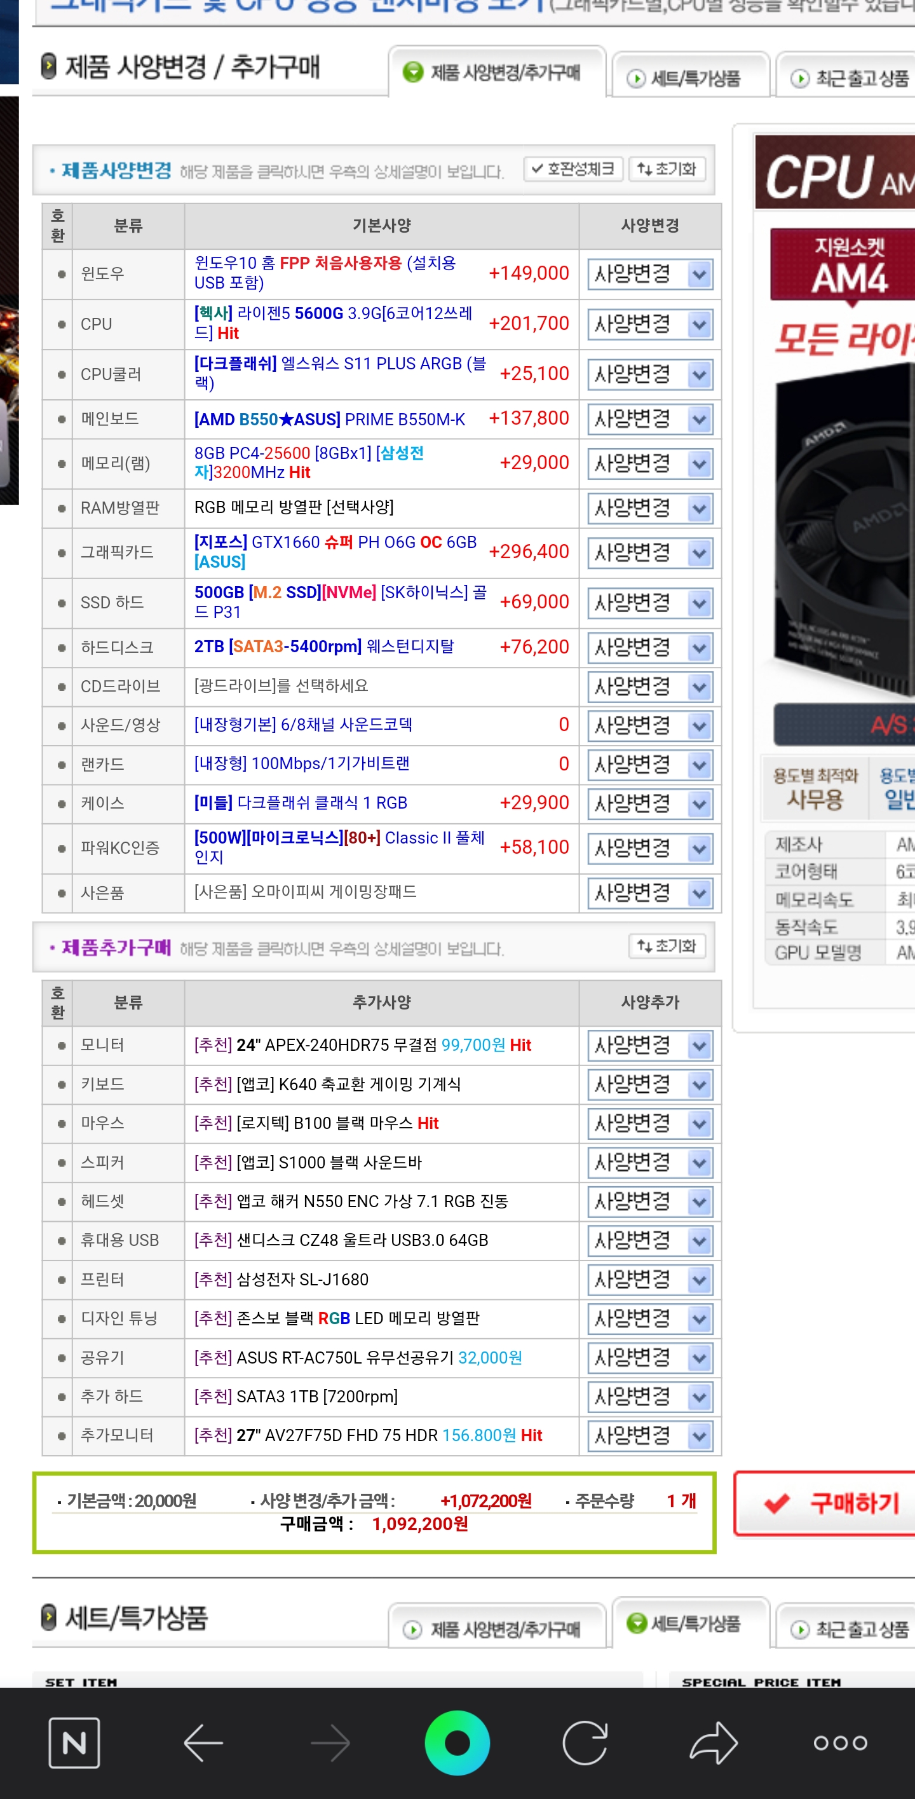This screenshot has height=1799, width=915.
Task: Open 사양변경 dropdown for 추가모니터 row
Action: point(650,1436)
